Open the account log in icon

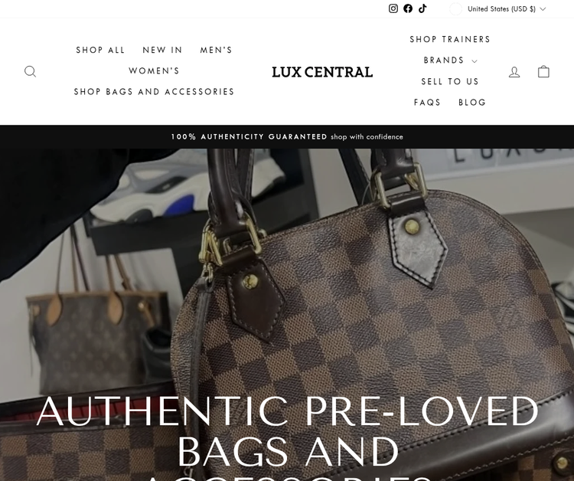[x=514, y=72]
